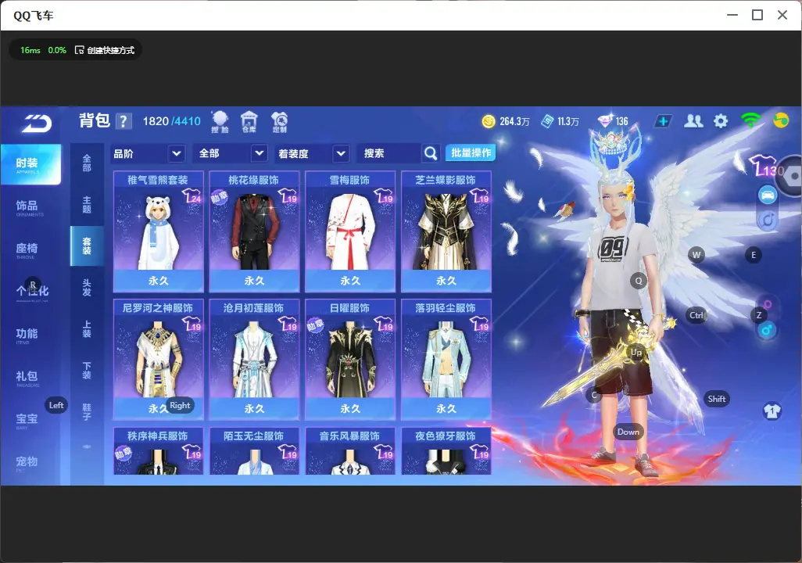802x563 pixels.
Task: Click the blue coupon currency icon
Action: [x=547, y=121]
